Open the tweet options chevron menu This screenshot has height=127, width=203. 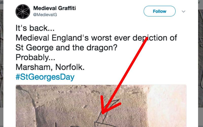(x=184, y=11)
